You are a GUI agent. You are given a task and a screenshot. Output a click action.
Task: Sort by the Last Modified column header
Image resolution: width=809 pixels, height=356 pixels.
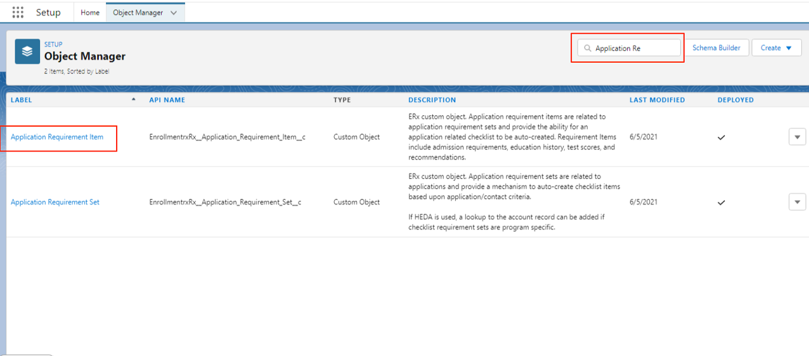pos(657,100)
